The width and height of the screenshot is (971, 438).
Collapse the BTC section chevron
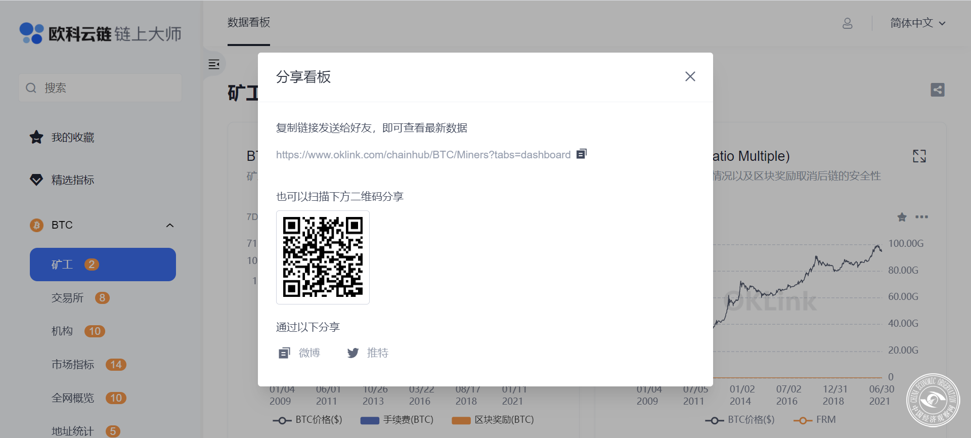click(170, 225)
